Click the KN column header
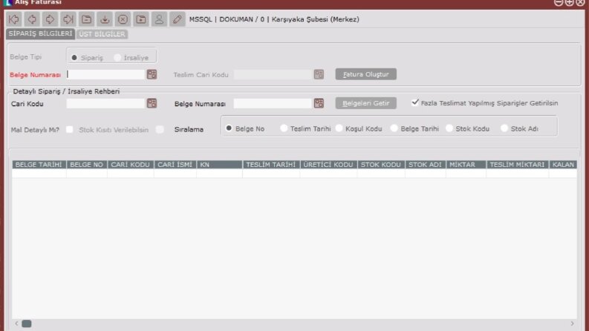 (219, 165)
